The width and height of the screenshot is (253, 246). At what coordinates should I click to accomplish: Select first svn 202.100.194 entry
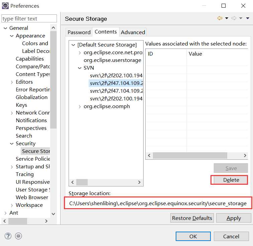coord(116,76)
